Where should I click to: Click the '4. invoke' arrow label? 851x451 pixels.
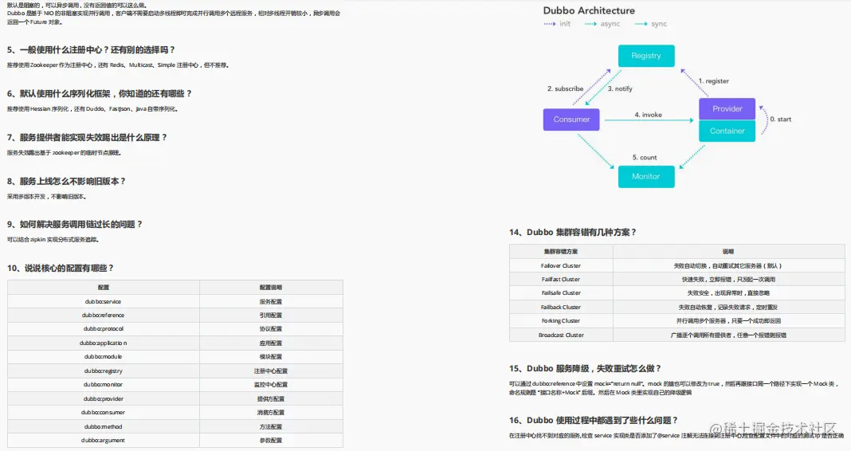(x=648, y=115)
